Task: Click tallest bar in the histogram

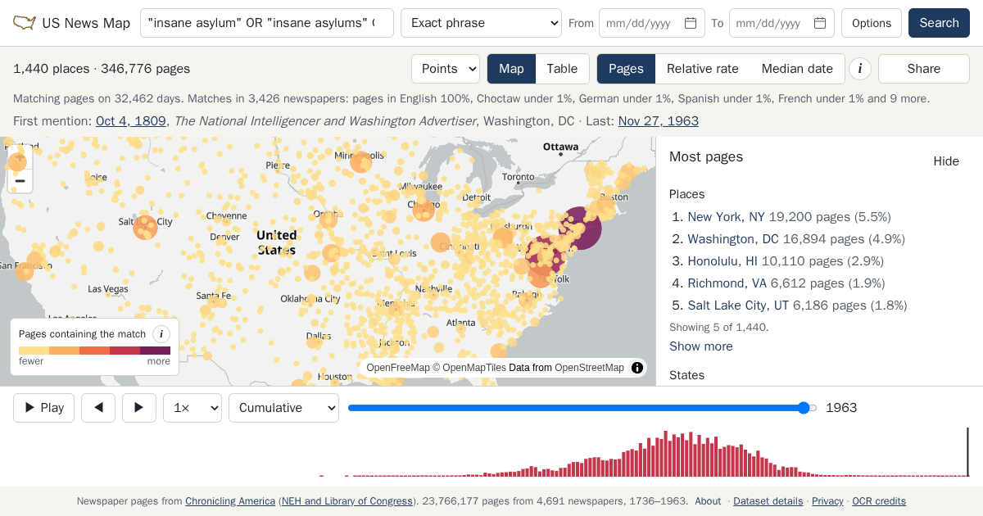Action: coord(665,454)
